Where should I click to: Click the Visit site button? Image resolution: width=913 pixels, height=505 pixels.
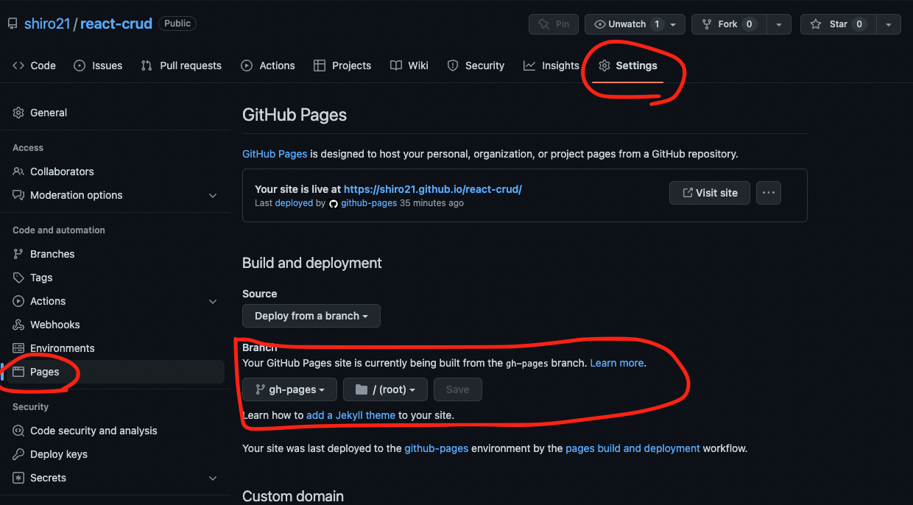click(x=709, y=193)
